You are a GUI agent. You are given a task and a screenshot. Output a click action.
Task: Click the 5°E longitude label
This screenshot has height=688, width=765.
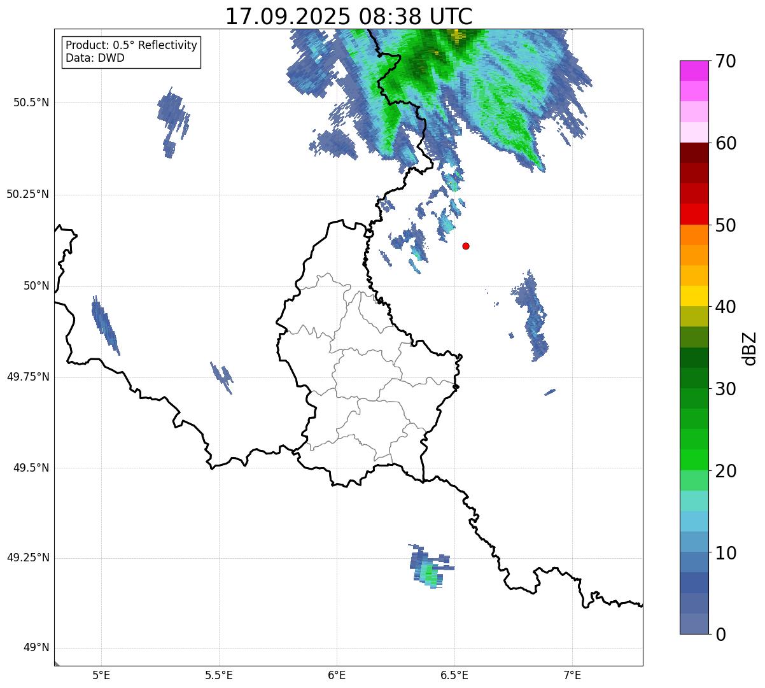coord(101,675)
